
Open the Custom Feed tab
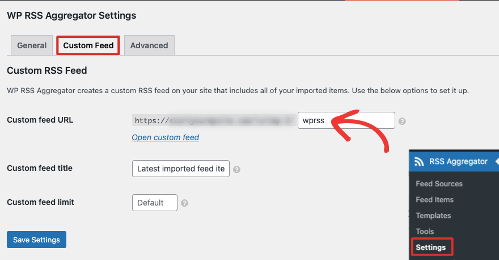88,45
